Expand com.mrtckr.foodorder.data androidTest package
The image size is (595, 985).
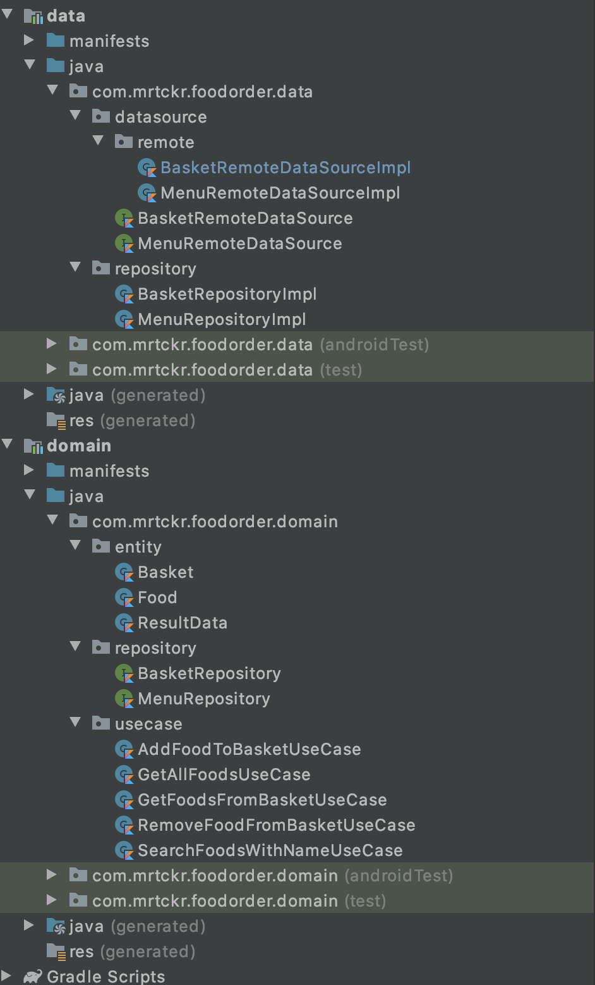click(52, 344)
